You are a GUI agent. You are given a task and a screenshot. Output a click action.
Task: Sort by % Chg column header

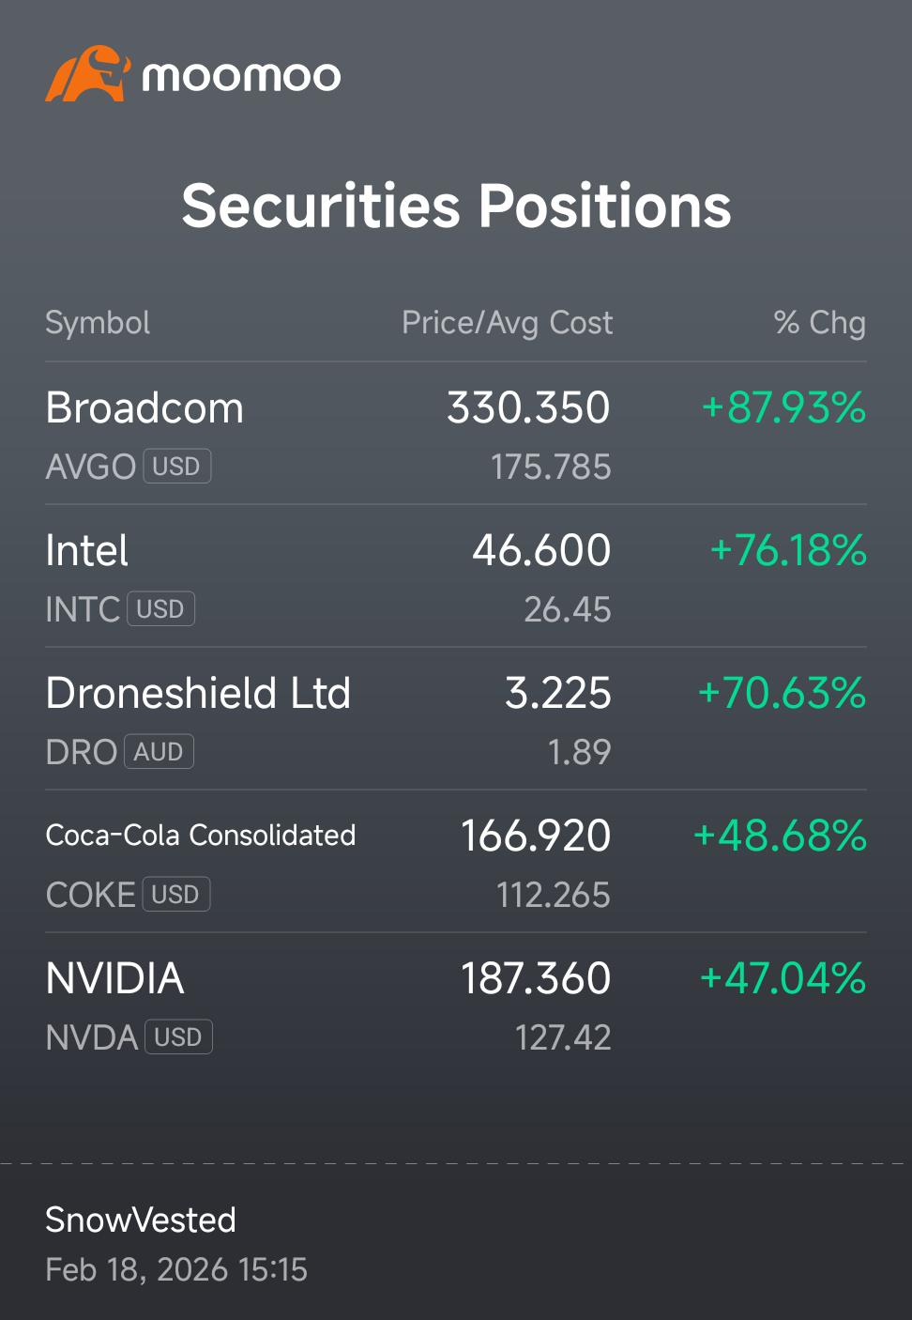[x=819, y=323]
